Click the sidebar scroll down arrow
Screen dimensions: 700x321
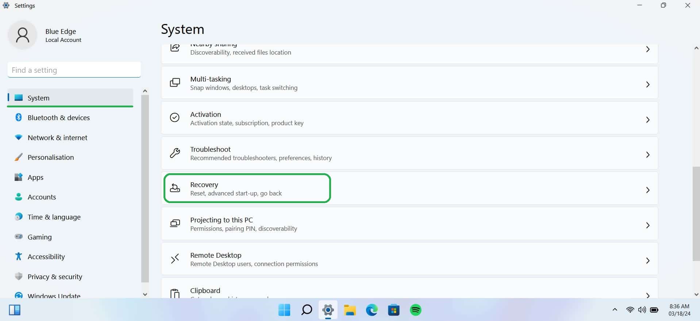(x=145, y=294)
